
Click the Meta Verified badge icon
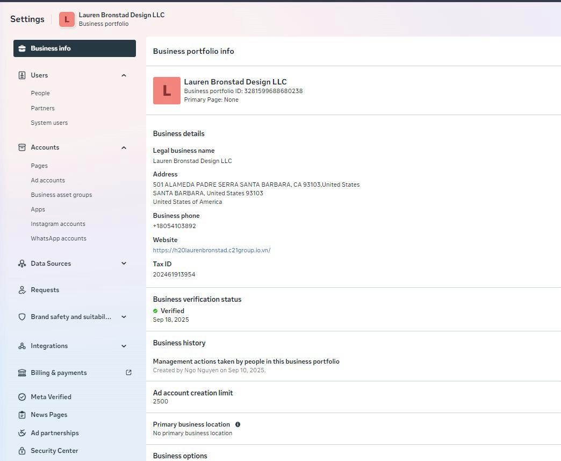pos(22,397)
